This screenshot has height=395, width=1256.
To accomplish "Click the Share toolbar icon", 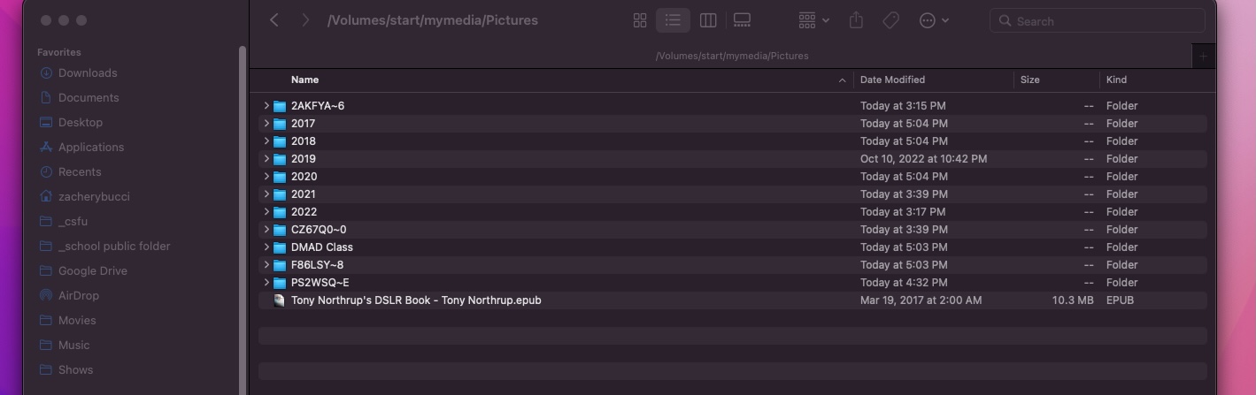I will pyautogui.click(x=856, y=20).
